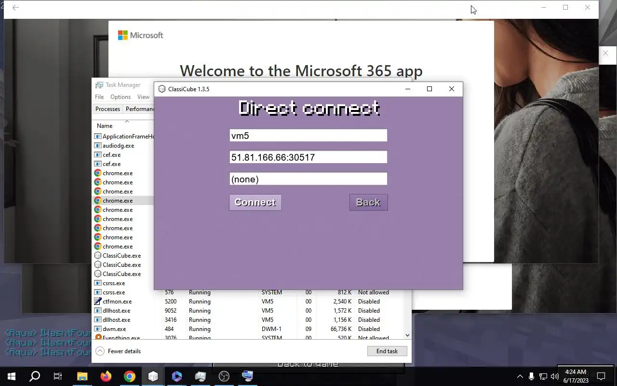This screenshot has height=386, width=617.
Task: Switch to Task Manager on the taskbar
Action: point(201,376)
